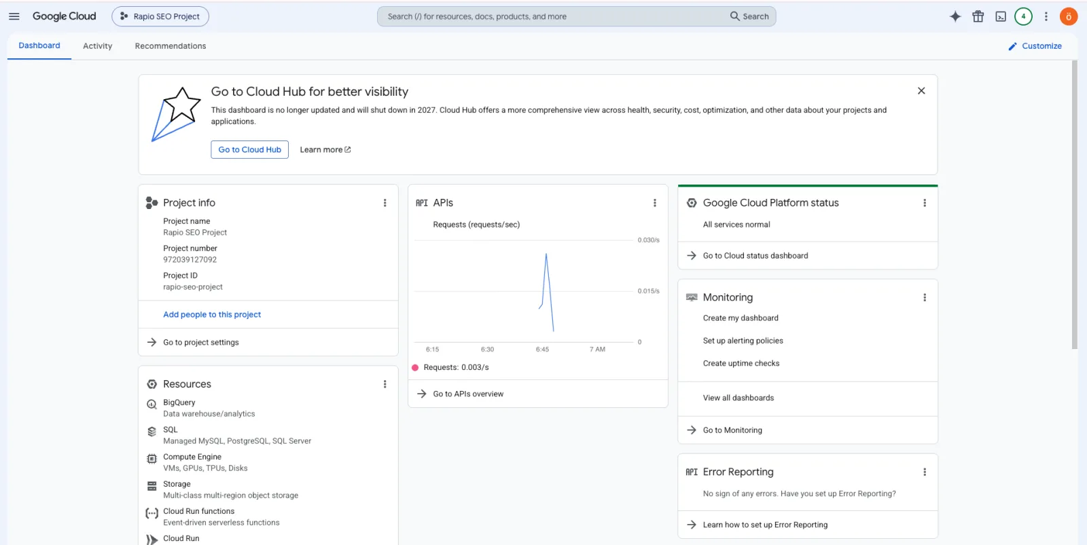
Task: Open the Learn more link
Action: [x=325, y=149]
